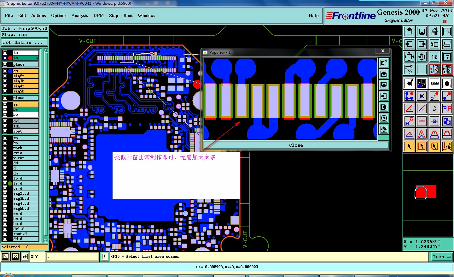Select the net selection arrow tool
Viewport: 454px width, 277px height.
[x=447, y=146]
